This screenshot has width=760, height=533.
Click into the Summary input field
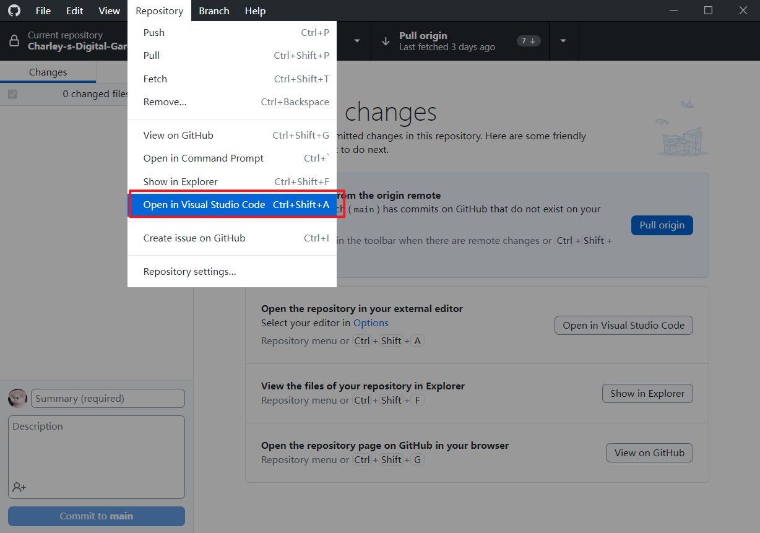tap(108, 399)
